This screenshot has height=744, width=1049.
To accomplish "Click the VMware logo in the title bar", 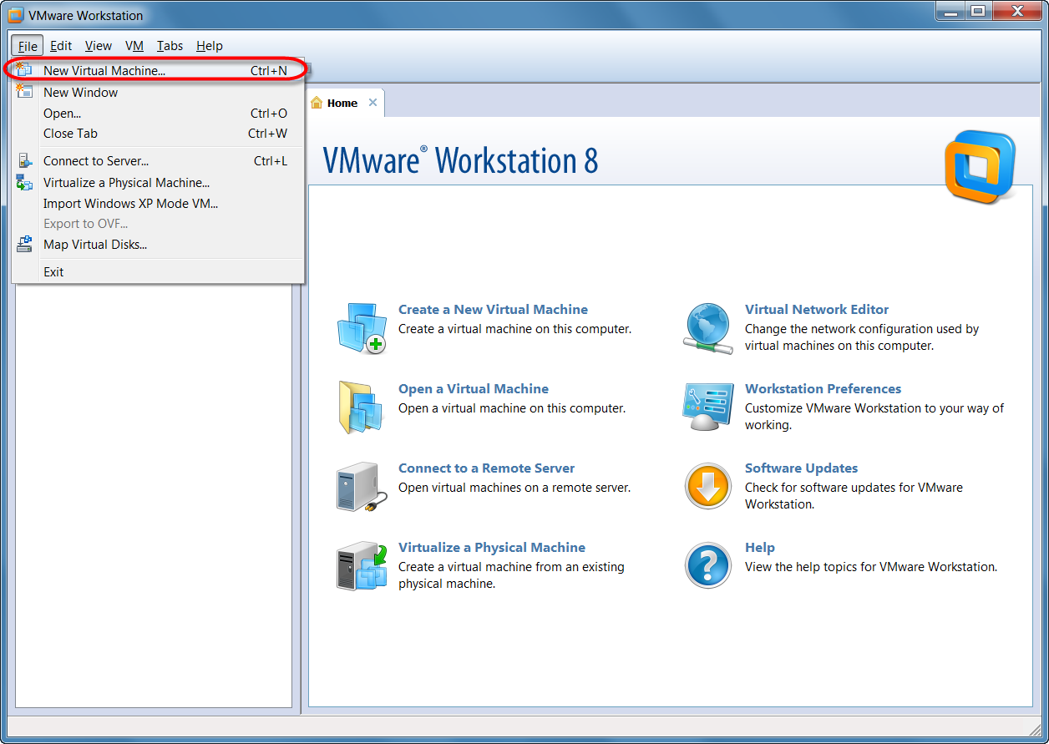I will click(x=15, y=15).
